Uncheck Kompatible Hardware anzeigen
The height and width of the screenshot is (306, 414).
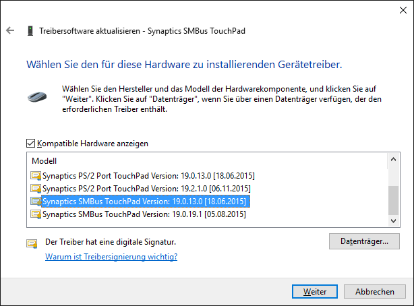click(30, 144)
